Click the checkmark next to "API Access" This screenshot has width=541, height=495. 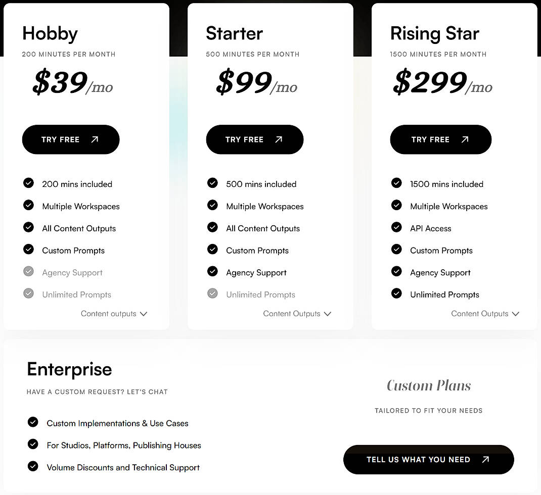point(396,227)
